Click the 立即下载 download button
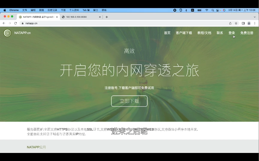This screenshot has width=259, height=161. tap(129, 101)
